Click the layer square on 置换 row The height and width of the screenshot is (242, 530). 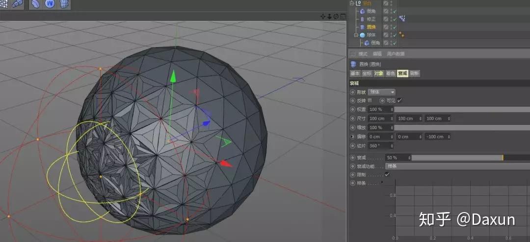click(386, 27)
